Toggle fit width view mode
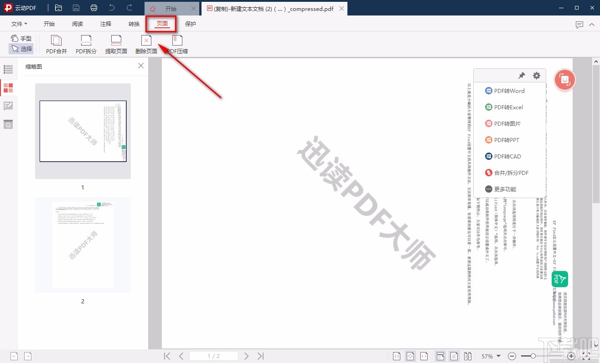Image resolution: width=600 pixels, height=363 pixels. (x=424, y=356)
